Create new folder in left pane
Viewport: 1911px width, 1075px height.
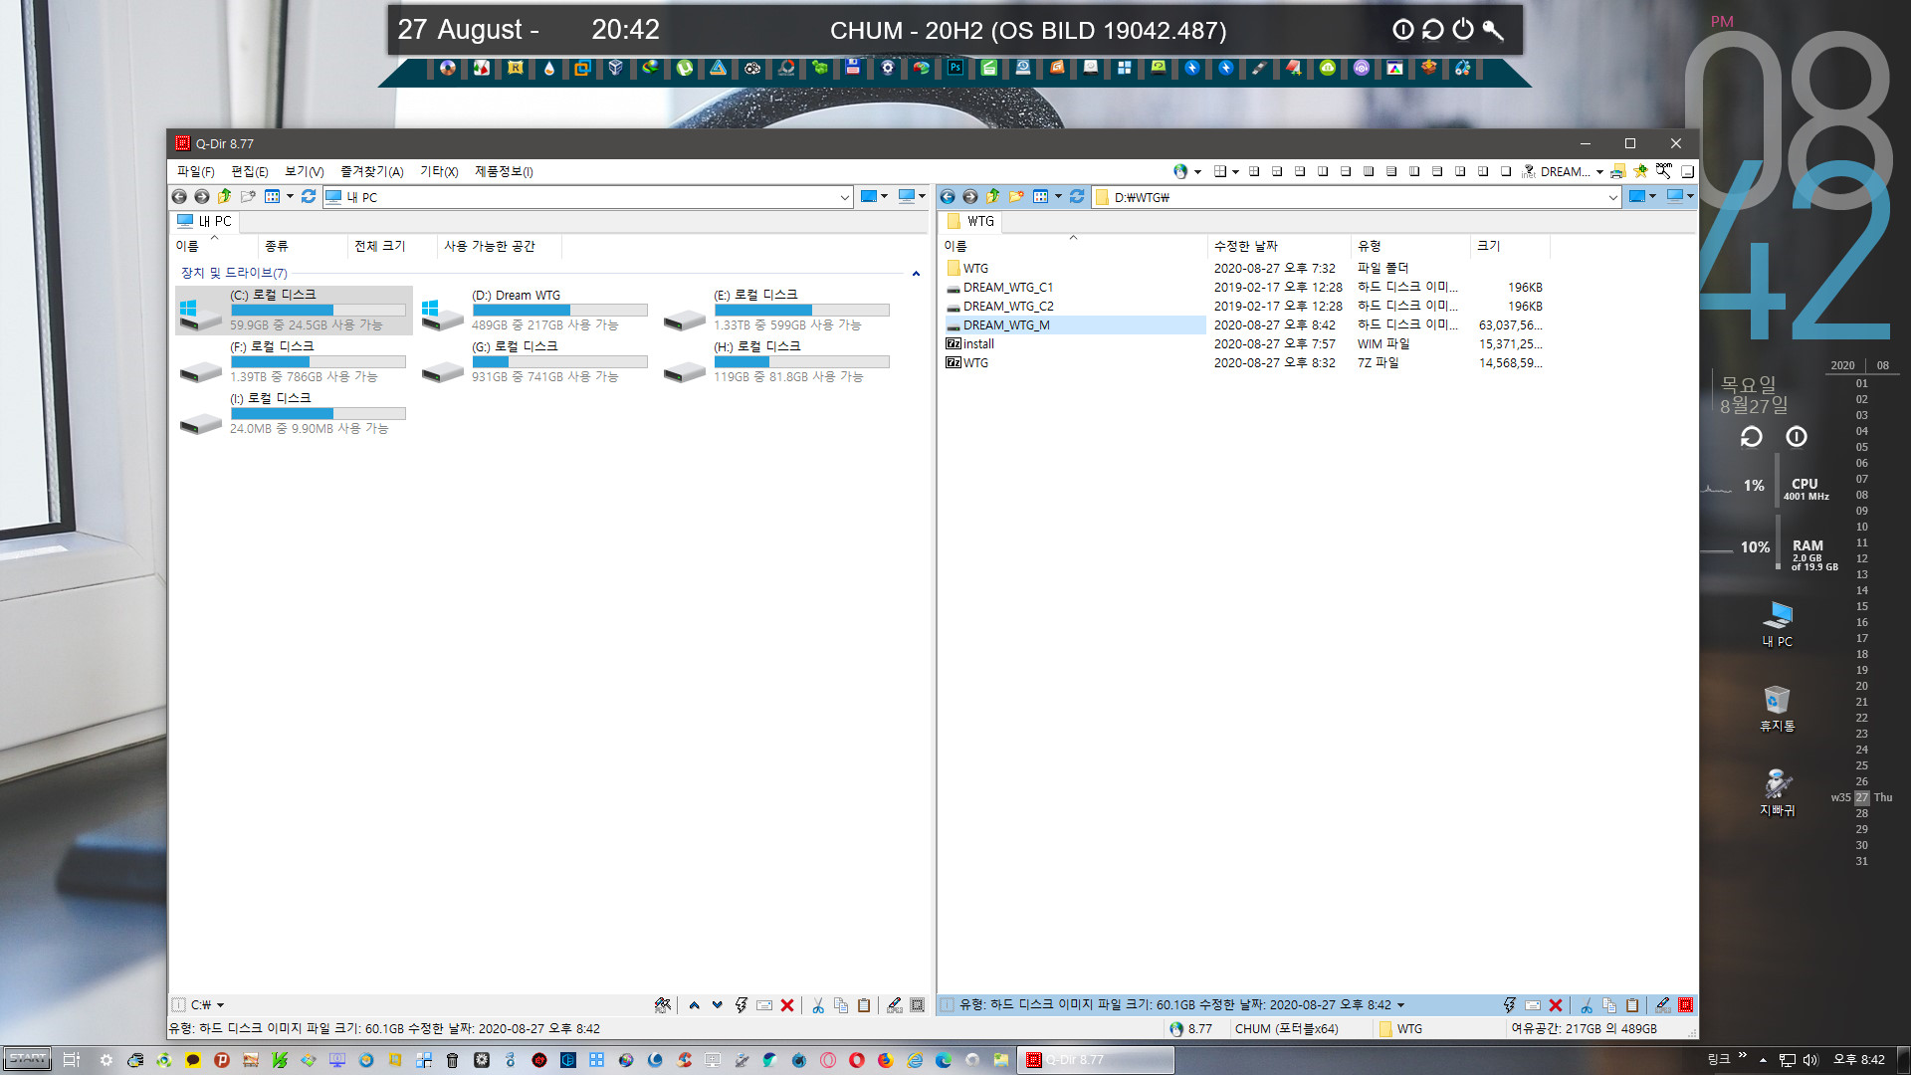click(248, 197)
